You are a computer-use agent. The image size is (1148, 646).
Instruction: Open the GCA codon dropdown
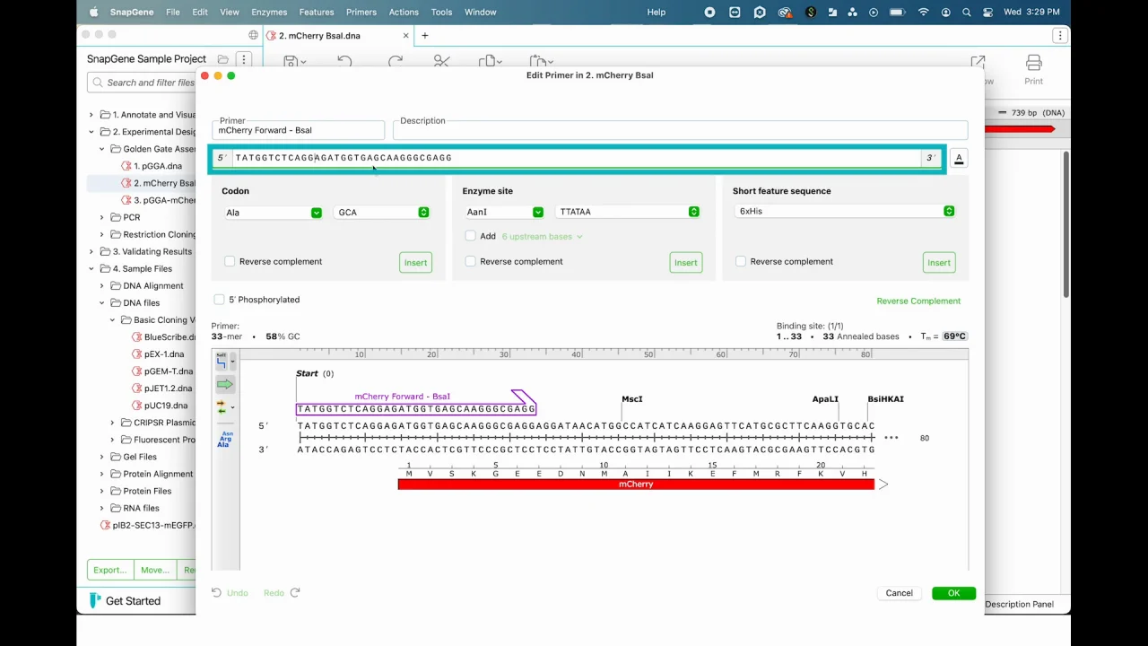coord(382,213)
